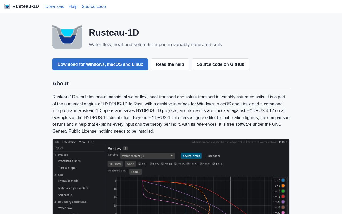This screenshot has height=214, width=342.
Task: Click the All times button
Action: pos(115,164)
